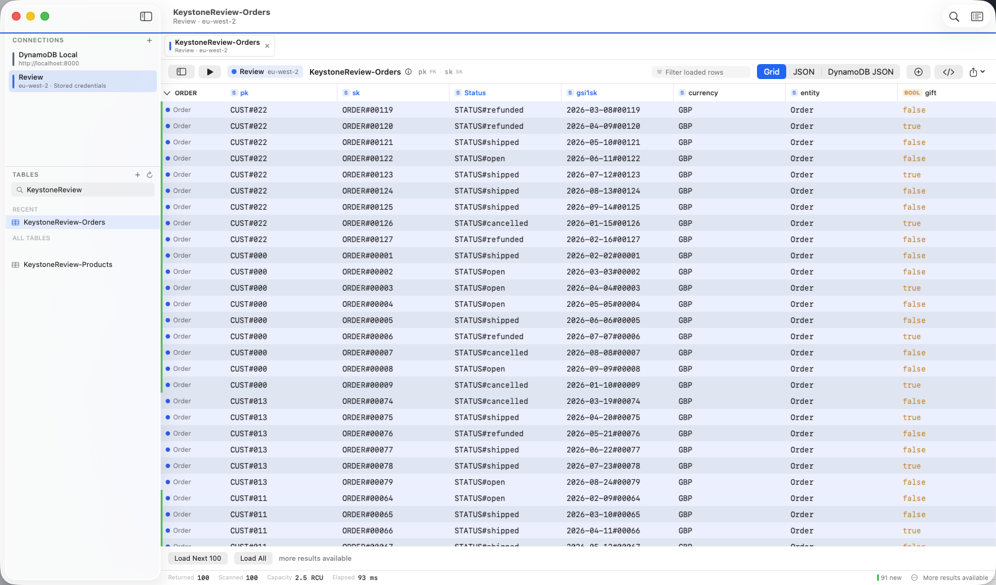Click cell 2026-08-24#00079
Image resolution: width=996 pixels, height=585 pixels.
603,482
